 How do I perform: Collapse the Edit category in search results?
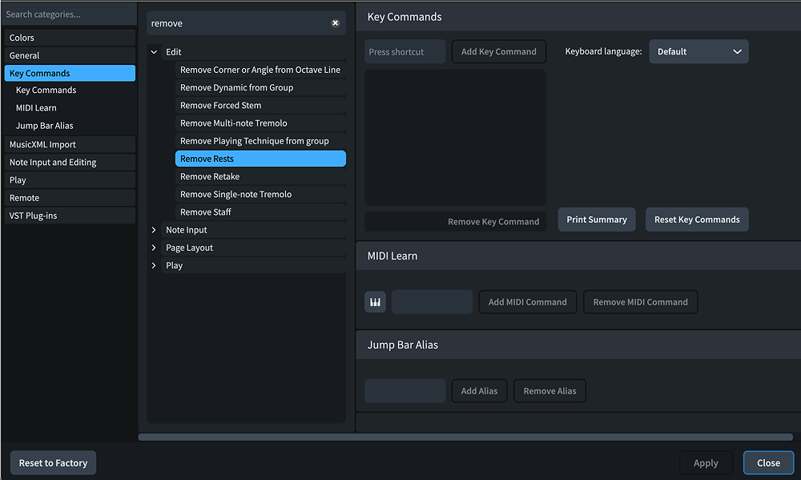154,51
